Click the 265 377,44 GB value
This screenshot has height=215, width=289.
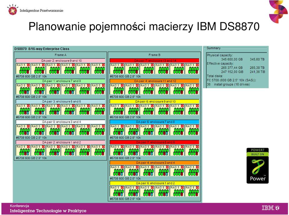tap(232, 68)
